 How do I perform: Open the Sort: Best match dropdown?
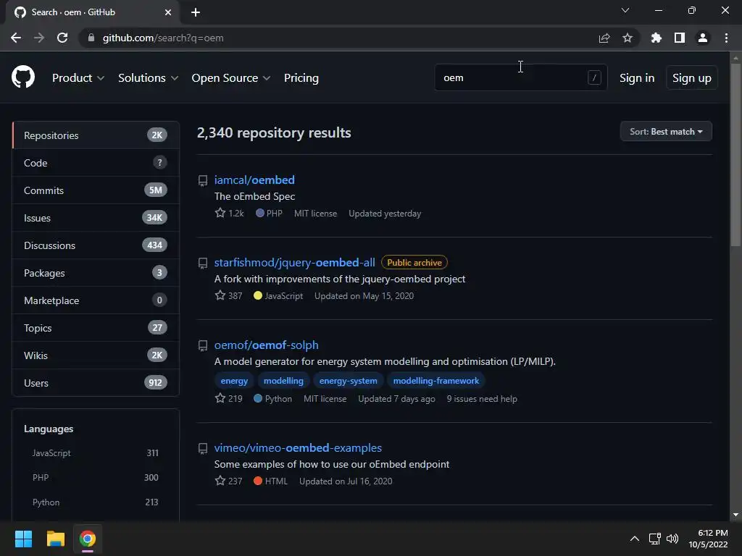[x=666, y=132]
